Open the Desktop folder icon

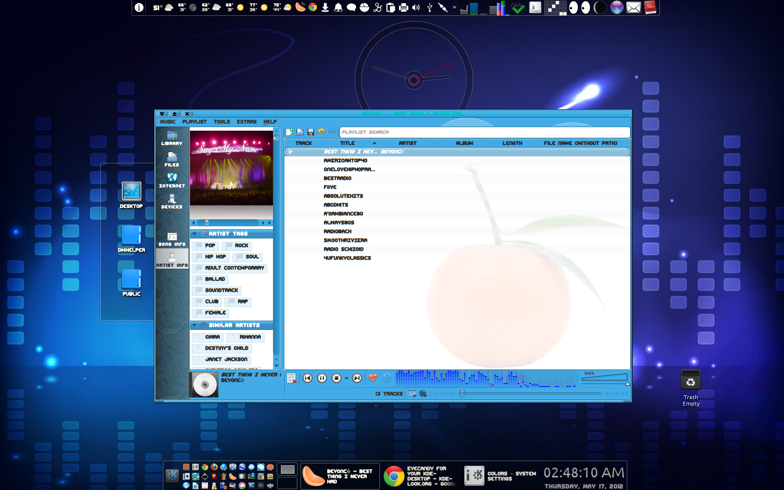click(x=132, y=195)
